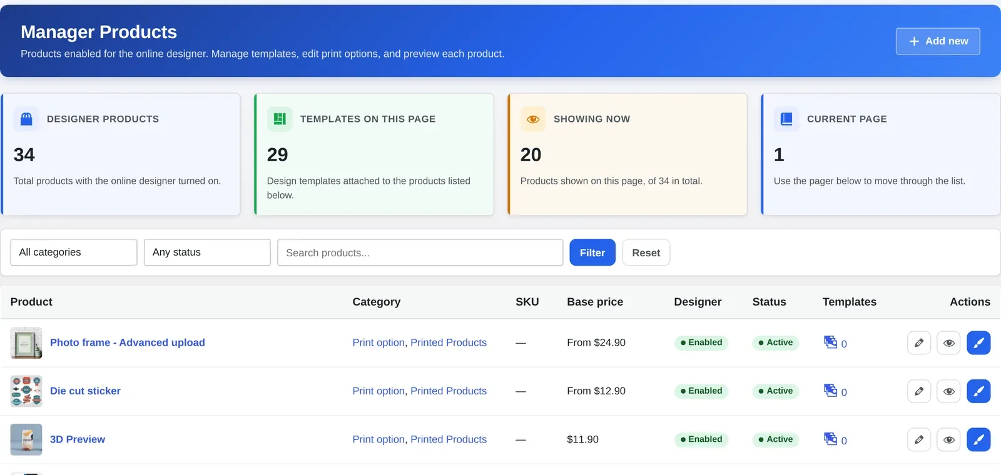Click the Active status badge for Die cut sticker

776,391
